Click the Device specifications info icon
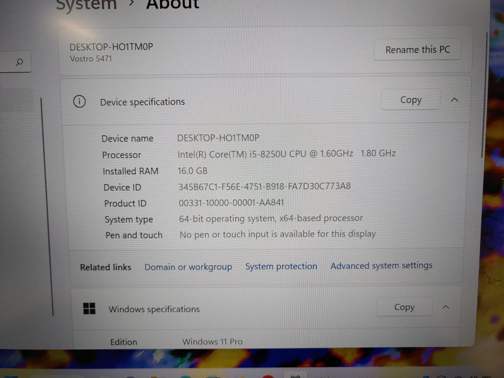This screenshot has height=378, width=504. (79, 101)
